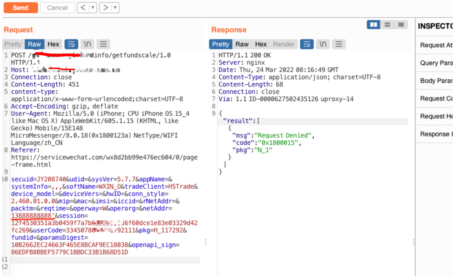Viewport: 457px width, 279px height.
Task: Click the Via uproxy-14 response header
Action: pos(286,99)
